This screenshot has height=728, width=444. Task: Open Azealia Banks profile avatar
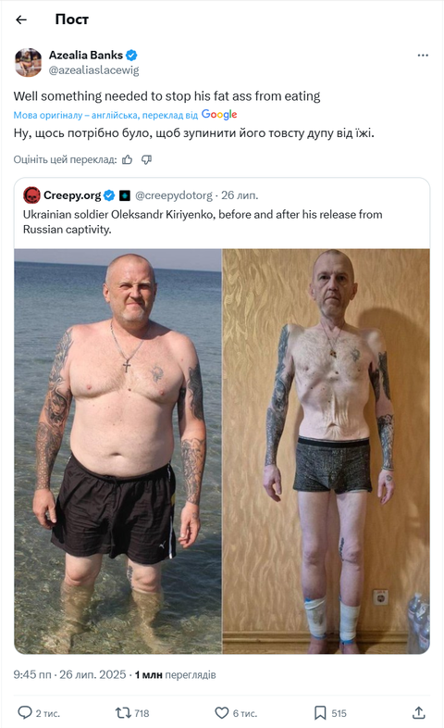[x=28, y=62]
